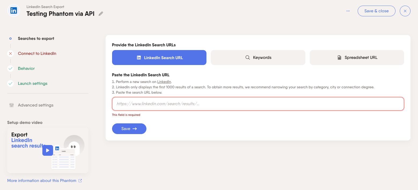Select the Spreadsheet URL tab
The height and width of the screenshot is (190, 418).
click(x=357, y=58)
